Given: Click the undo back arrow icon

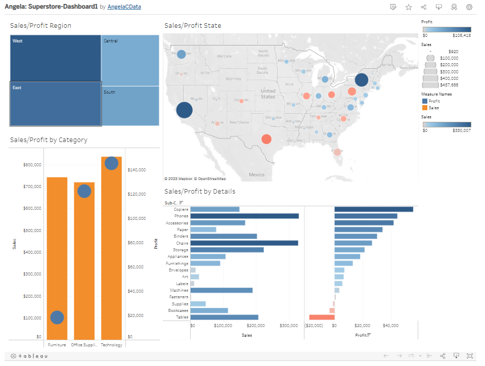Looking at the screenshot, I should click(x=386, y=356).
